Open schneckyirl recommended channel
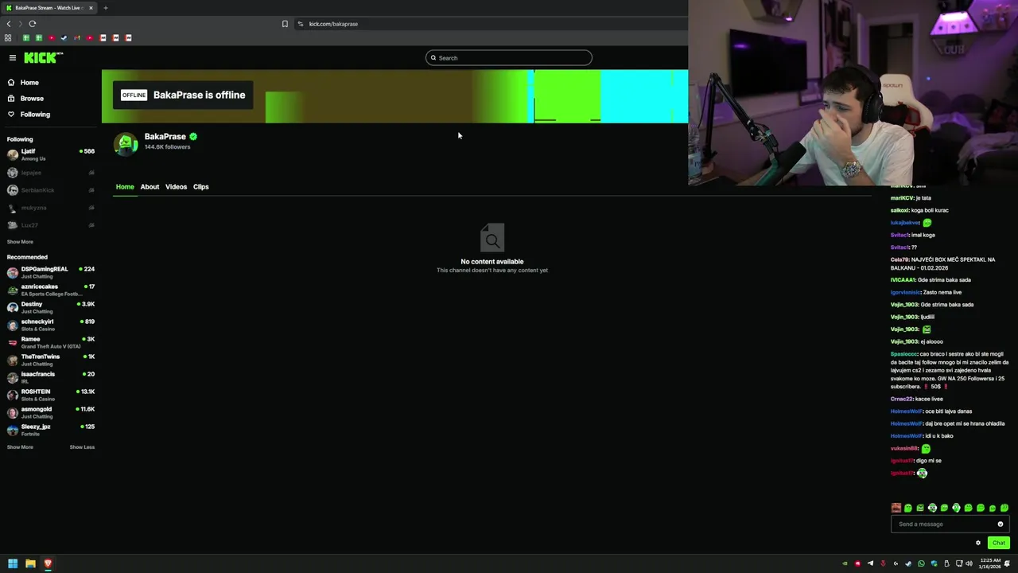This screenshot has width=1018, height=573. click(x=49, y=325)
